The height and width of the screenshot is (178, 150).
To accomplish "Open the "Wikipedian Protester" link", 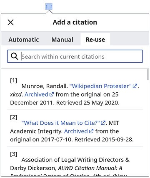I will [x=100, y=86].
